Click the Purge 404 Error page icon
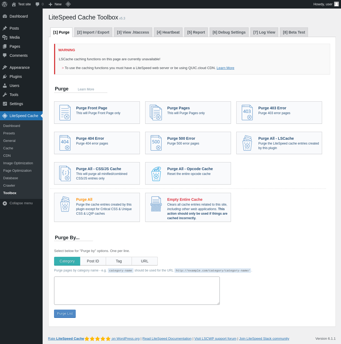341x344 pixels. click(x=65, y=143)
